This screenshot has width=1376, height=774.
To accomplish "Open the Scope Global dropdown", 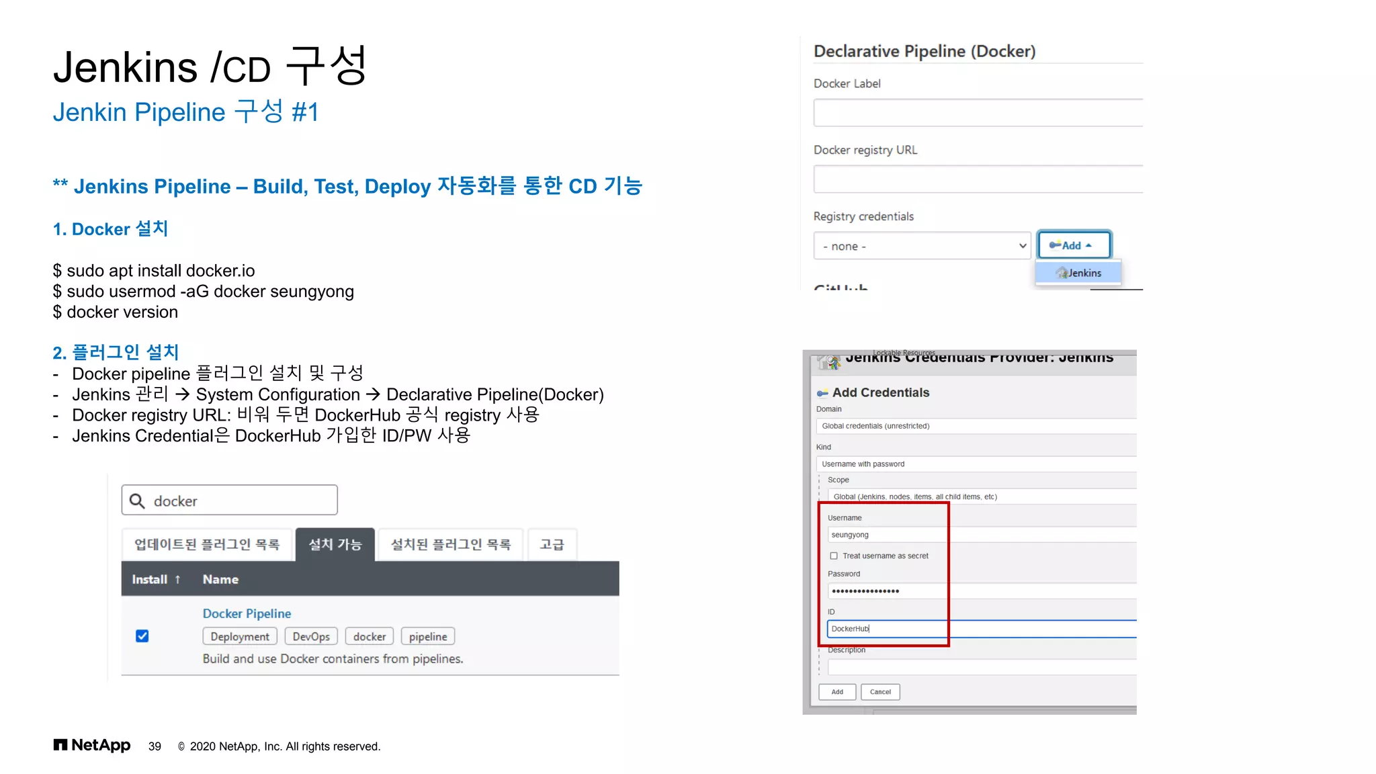I will (x=982, y=497).
